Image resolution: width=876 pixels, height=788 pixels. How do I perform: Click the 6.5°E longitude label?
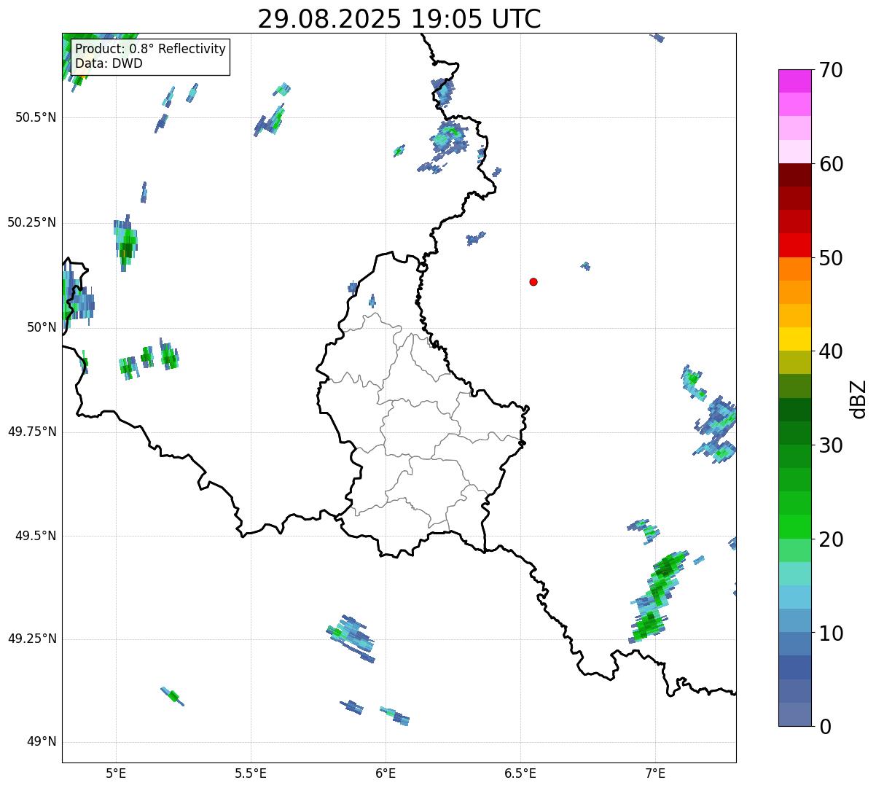click(520, 773)
